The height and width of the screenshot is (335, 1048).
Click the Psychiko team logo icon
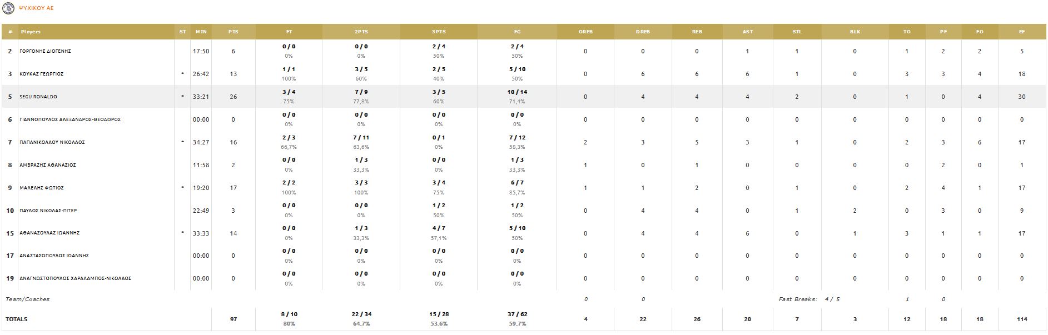tap(8, 8)
